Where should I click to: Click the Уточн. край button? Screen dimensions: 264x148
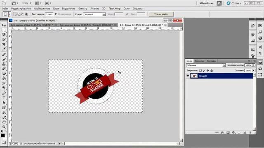coord(161,14)
